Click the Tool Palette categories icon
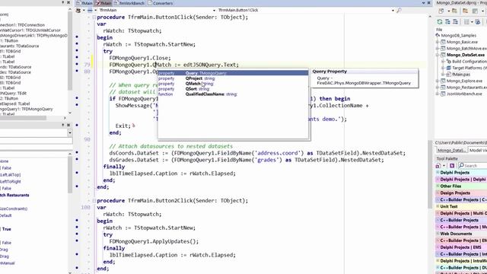 tap(438, 166)
